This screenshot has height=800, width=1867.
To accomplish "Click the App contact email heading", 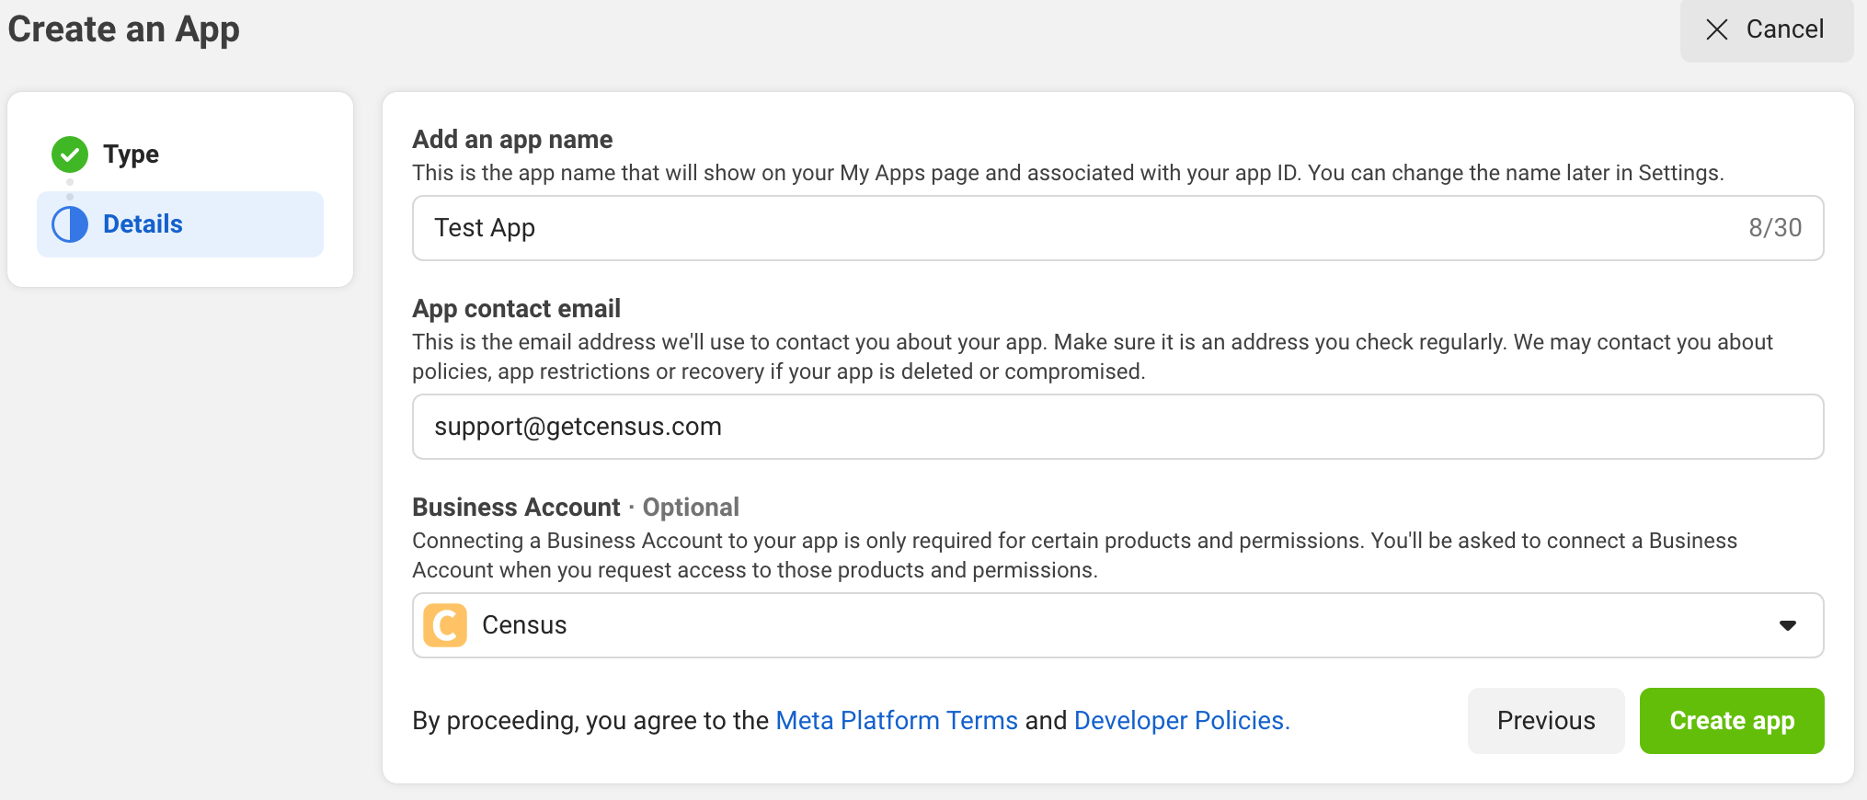I will pos(516,309).
